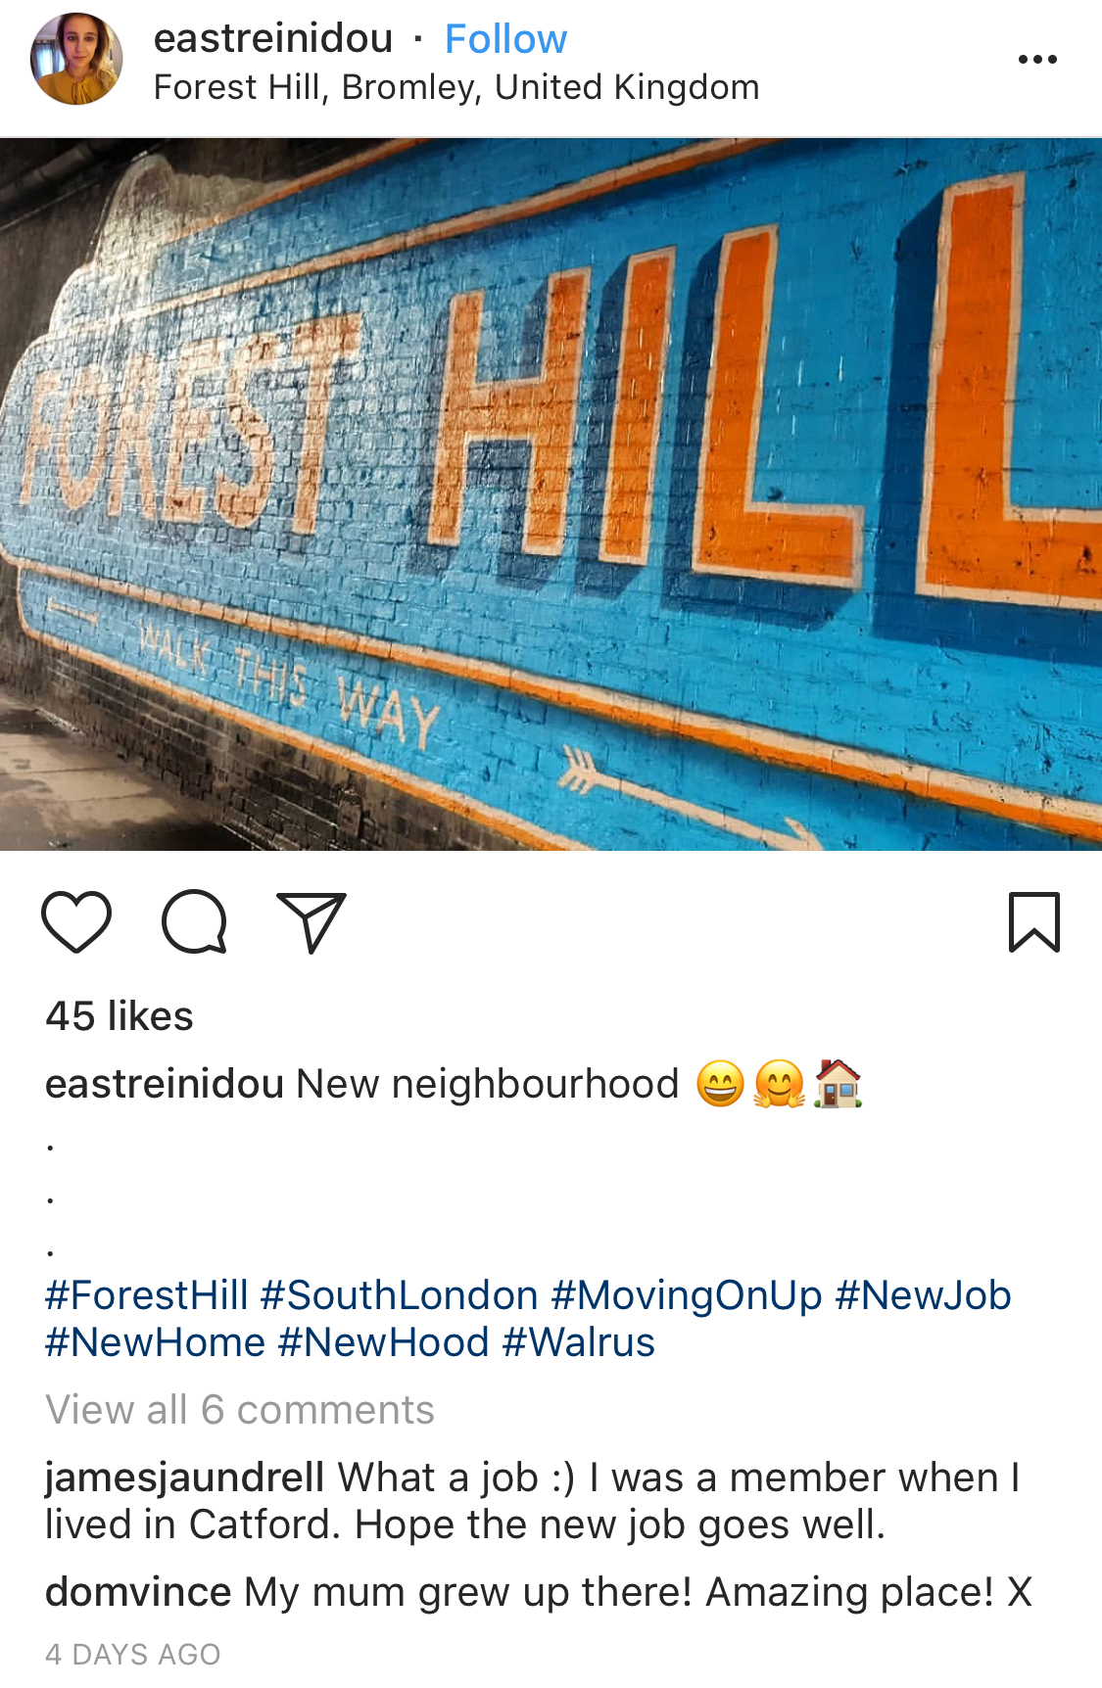
Task: Tap eastreinidou profile picture avatar
Action: click(76, 59)
